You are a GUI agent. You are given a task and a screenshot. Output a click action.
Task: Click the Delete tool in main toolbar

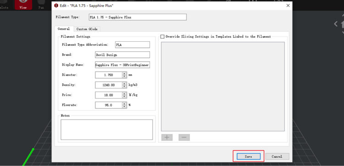click(4, 5)
